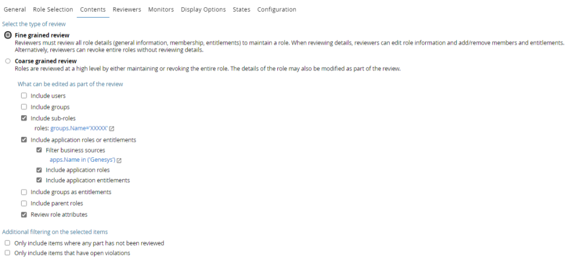Select Coarse grained review option

pos(8,61)
